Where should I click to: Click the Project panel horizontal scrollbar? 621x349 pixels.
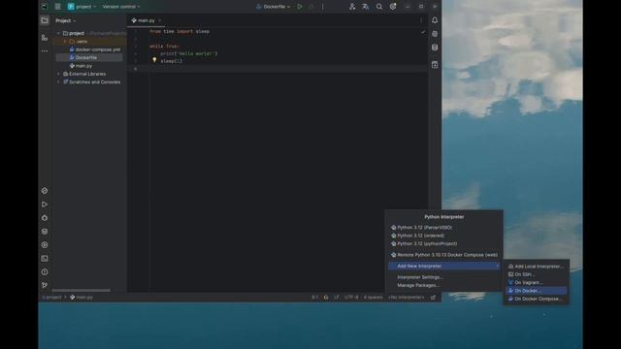[x=82, y=291]
